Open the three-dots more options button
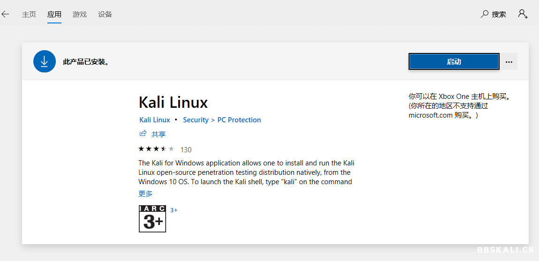The width and height of the screenshot is (539, 261). [509, 62]
